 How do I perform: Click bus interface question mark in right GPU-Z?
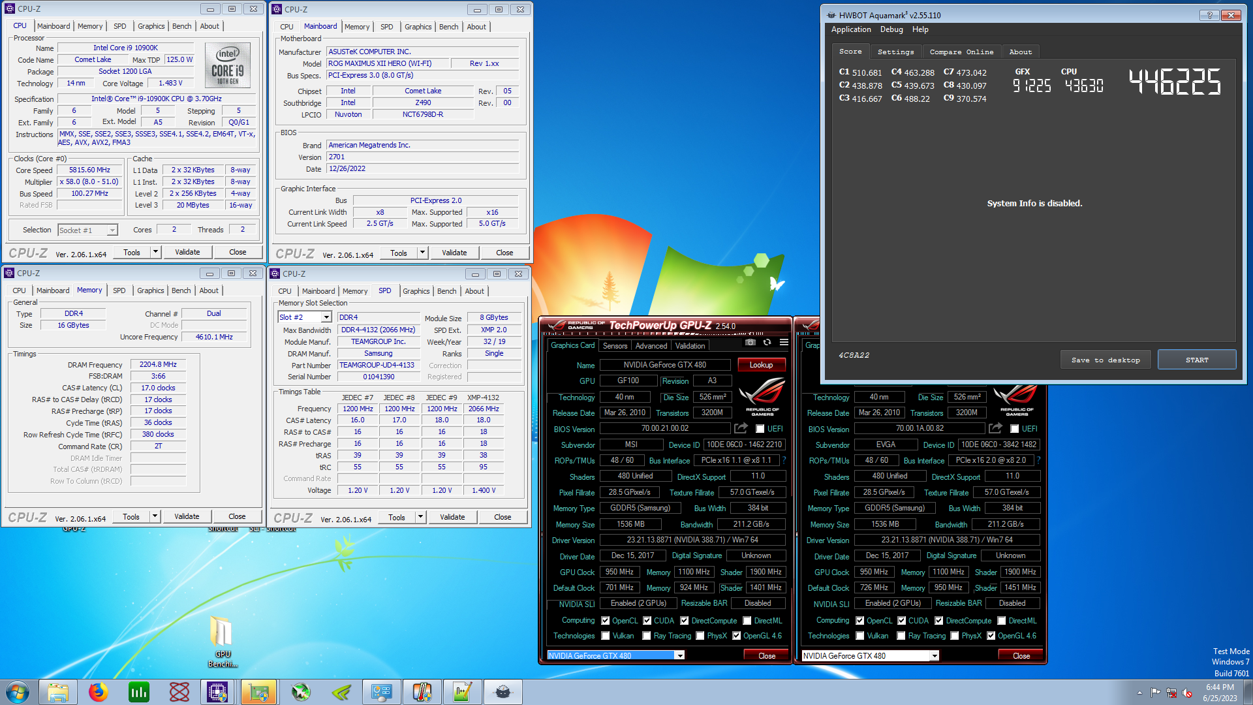(x=1038, y=460)
